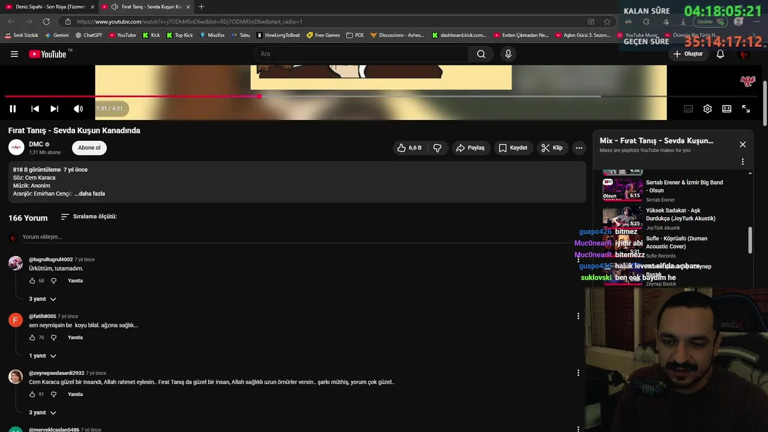Click the search magnifier button
The image size is (768, 432).
(x=481, y=54)
